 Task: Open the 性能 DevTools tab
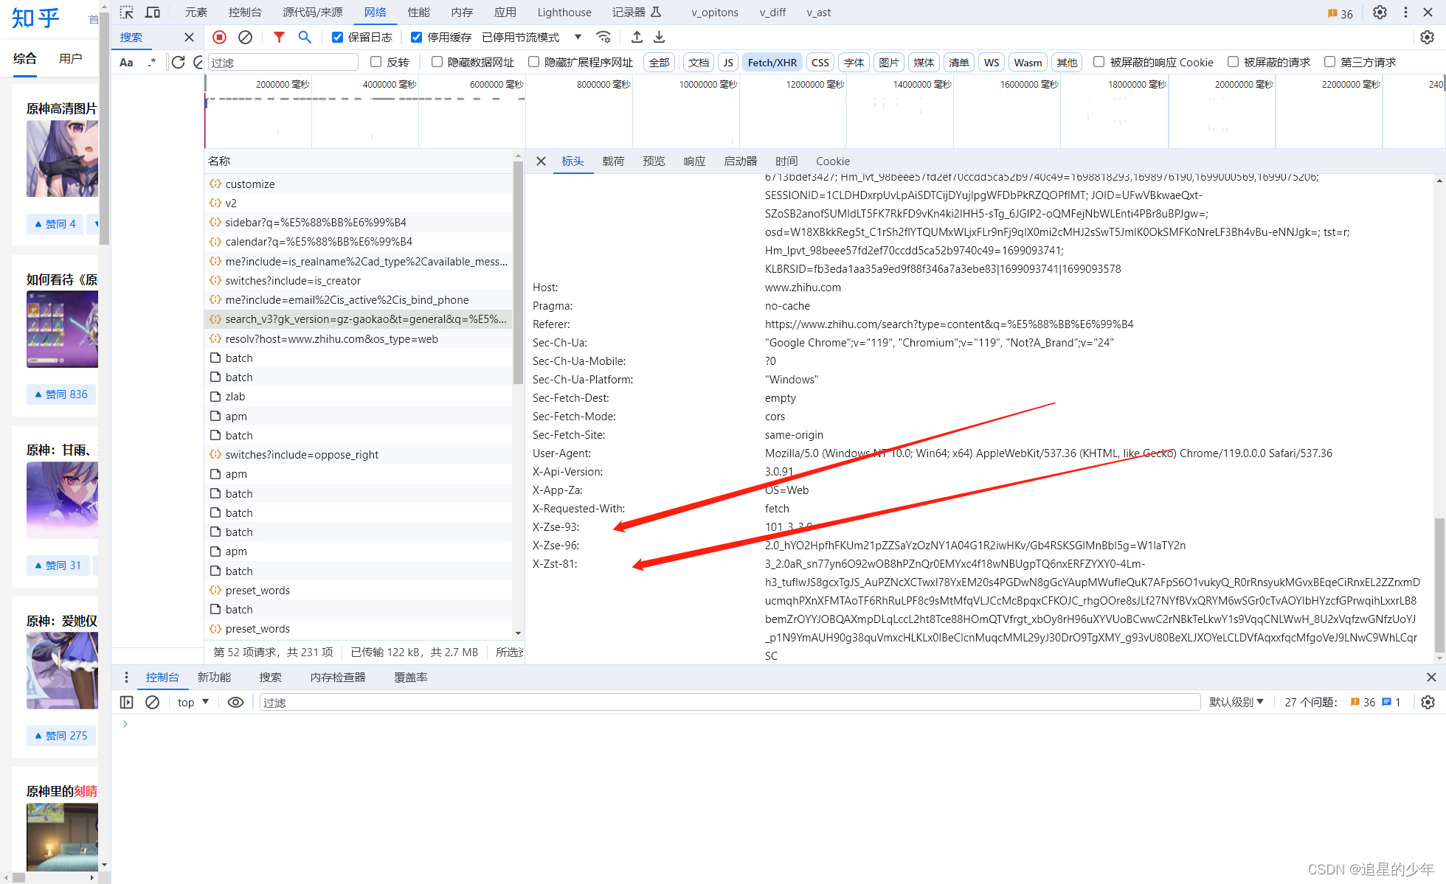coord(418,13)
